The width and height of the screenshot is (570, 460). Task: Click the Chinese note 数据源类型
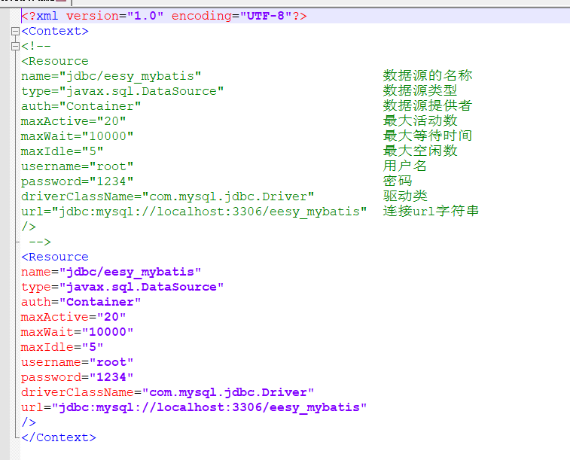click(x=420, y=91)
